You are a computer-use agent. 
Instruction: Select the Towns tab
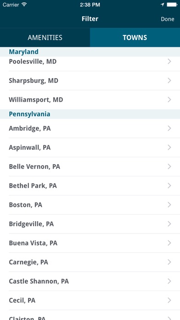[x=135, y=38]
